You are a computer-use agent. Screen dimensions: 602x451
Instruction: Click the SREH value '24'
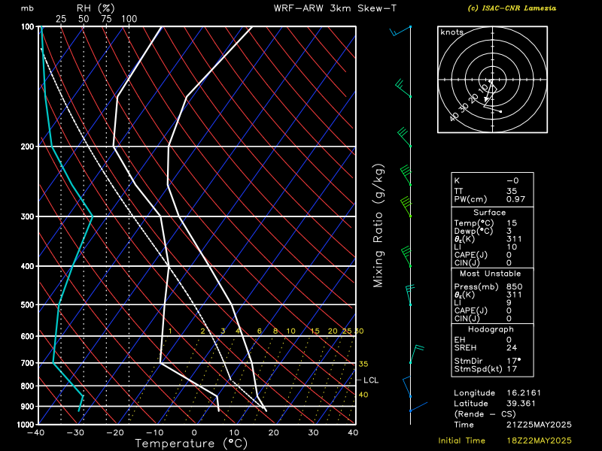point(512,348)
